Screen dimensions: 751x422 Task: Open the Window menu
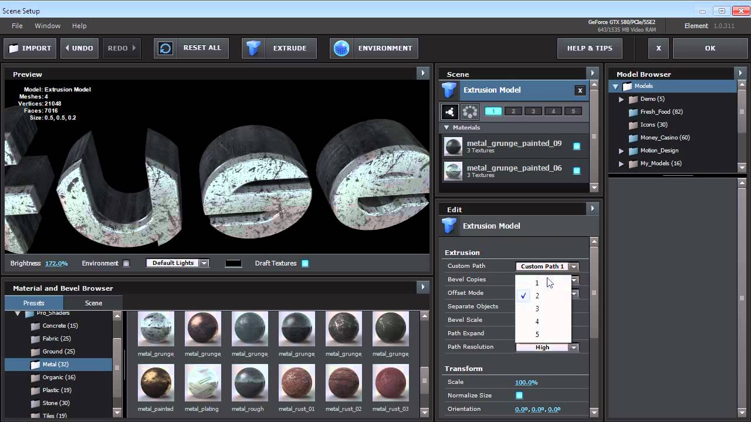(x=48, y=26)
